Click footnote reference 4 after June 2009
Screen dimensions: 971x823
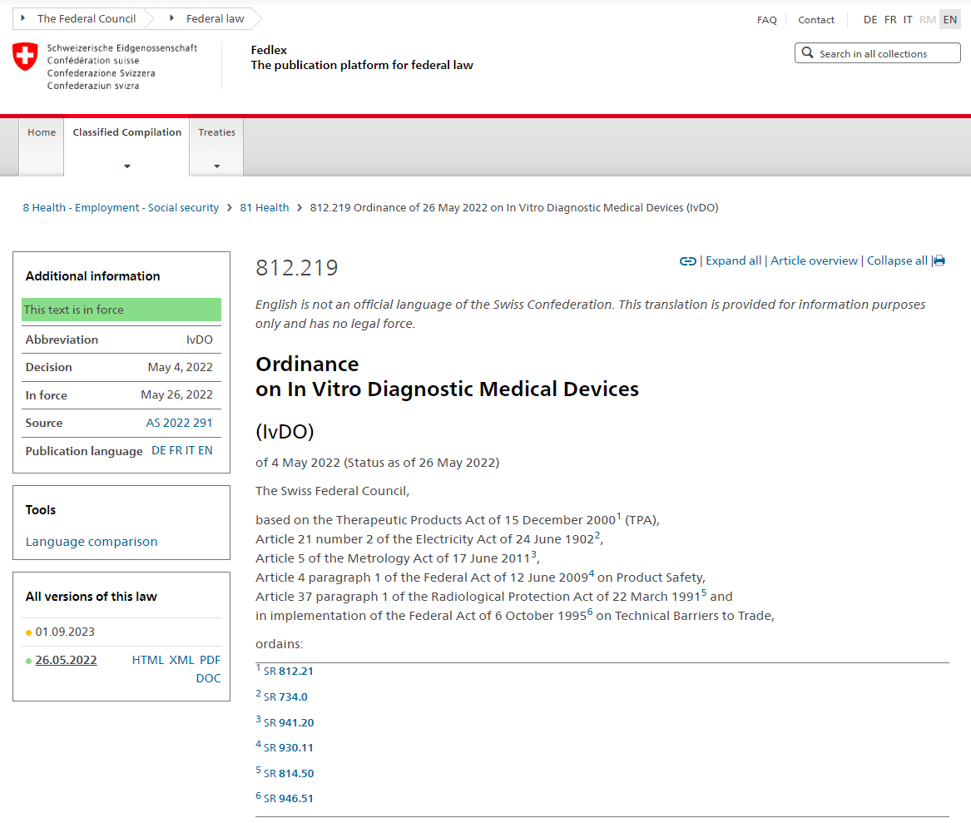pyautogui.click(x=592, y=574)
